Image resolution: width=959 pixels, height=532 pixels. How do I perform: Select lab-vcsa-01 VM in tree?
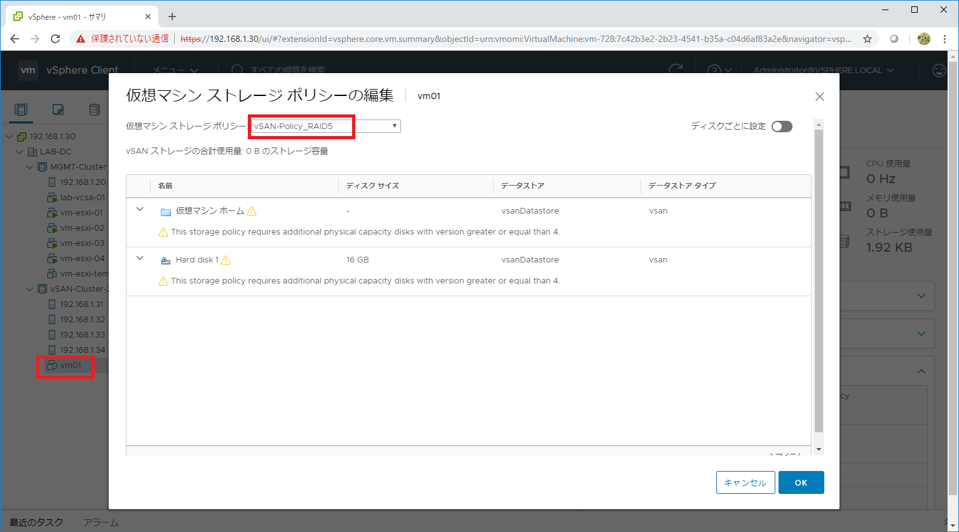tap(83, 198)
